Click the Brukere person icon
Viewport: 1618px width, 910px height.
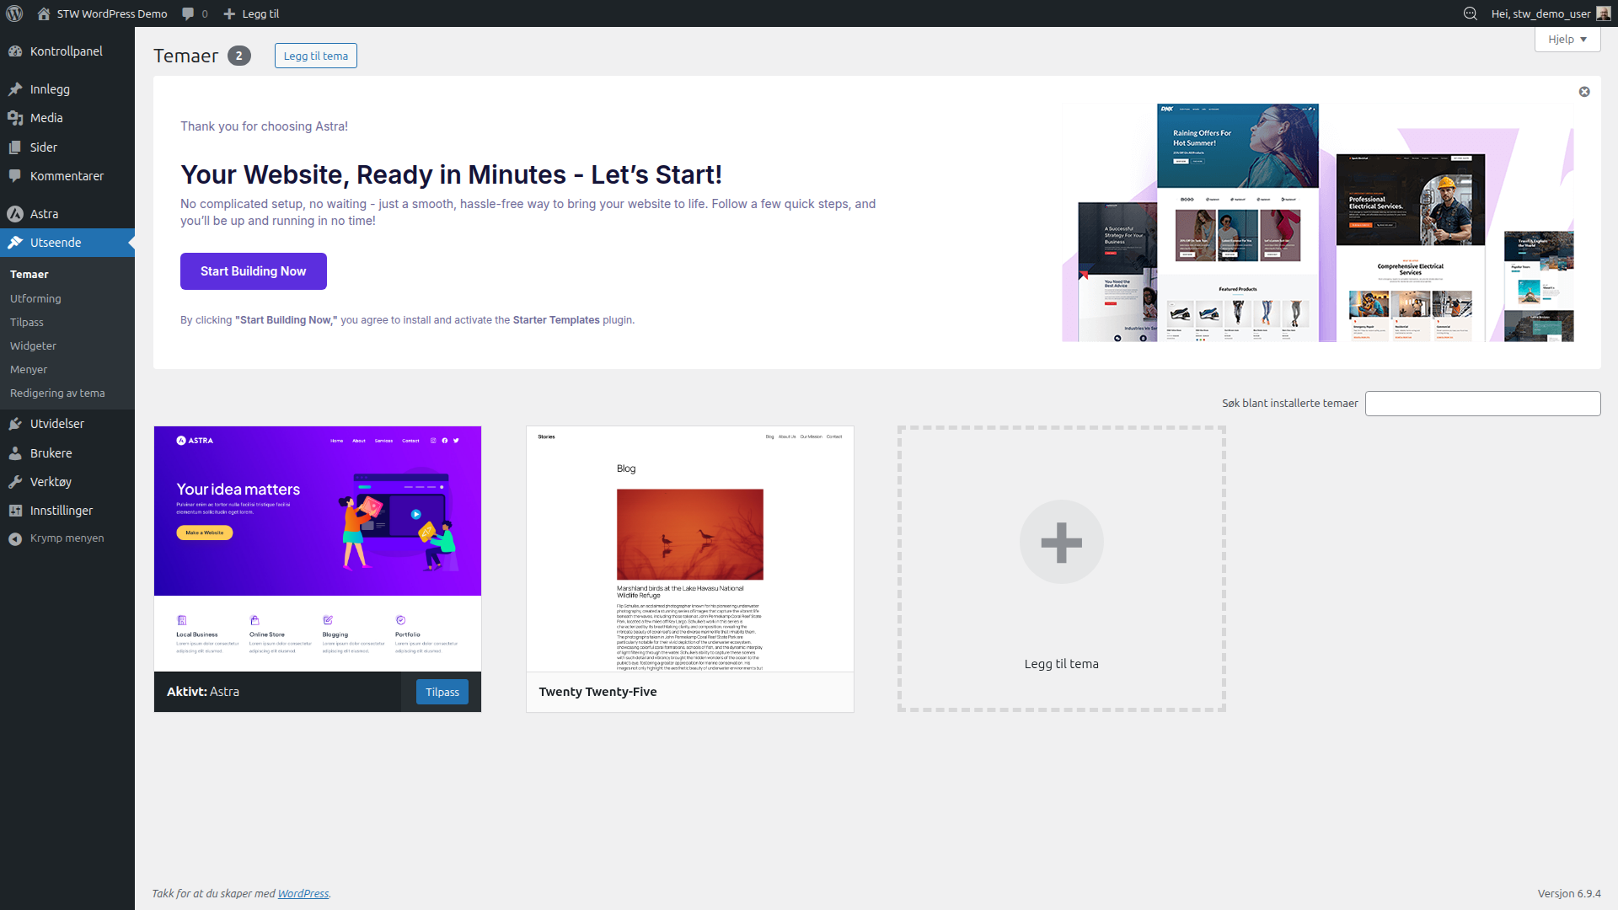coord(15,453)
